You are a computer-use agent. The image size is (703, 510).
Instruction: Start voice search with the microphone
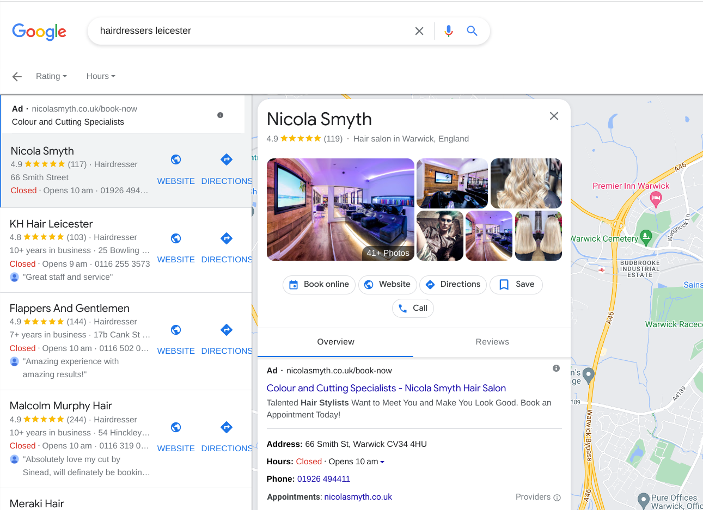[449, 31]
